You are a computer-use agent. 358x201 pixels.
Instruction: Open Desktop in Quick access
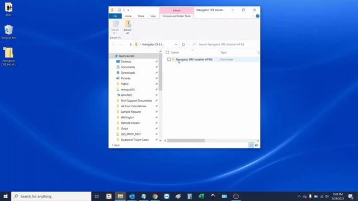coord(126,61)
